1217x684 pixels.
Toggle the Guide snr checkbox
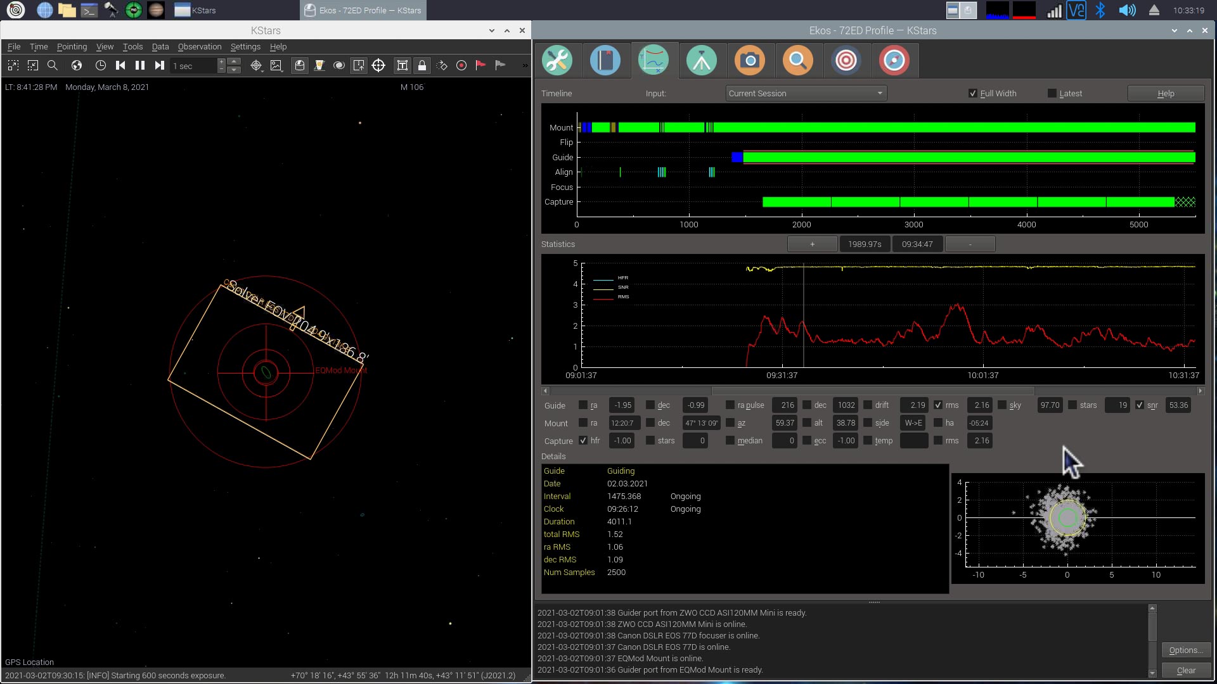click(1140, 405)
